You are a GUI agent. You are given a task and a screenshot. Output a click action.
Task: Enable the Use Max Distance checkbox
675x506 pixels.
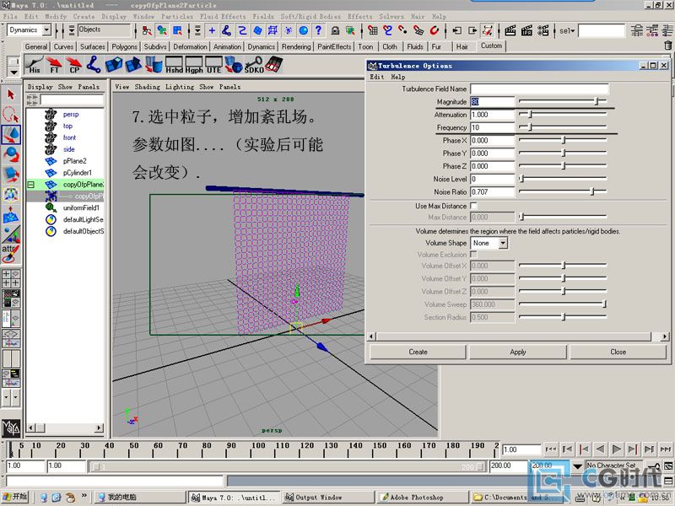(473, 206)
